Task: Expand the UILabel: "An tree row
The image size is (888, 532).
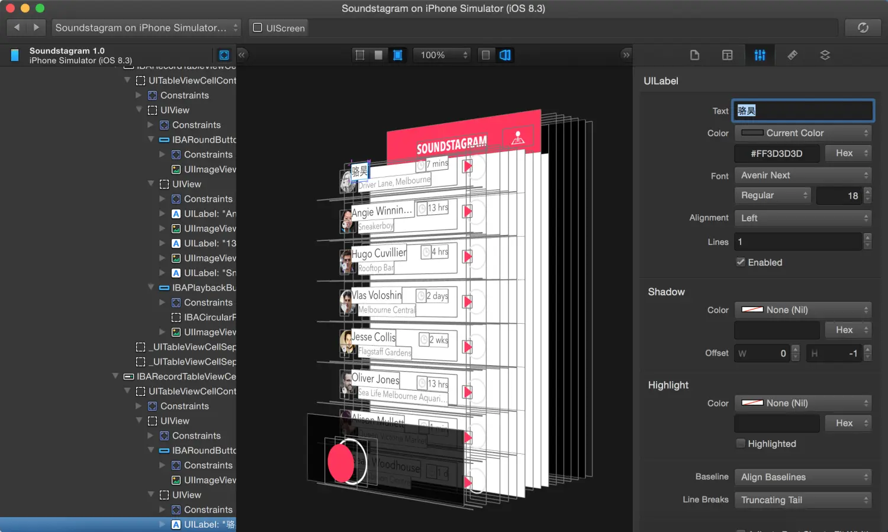Action: pos(162,213)
